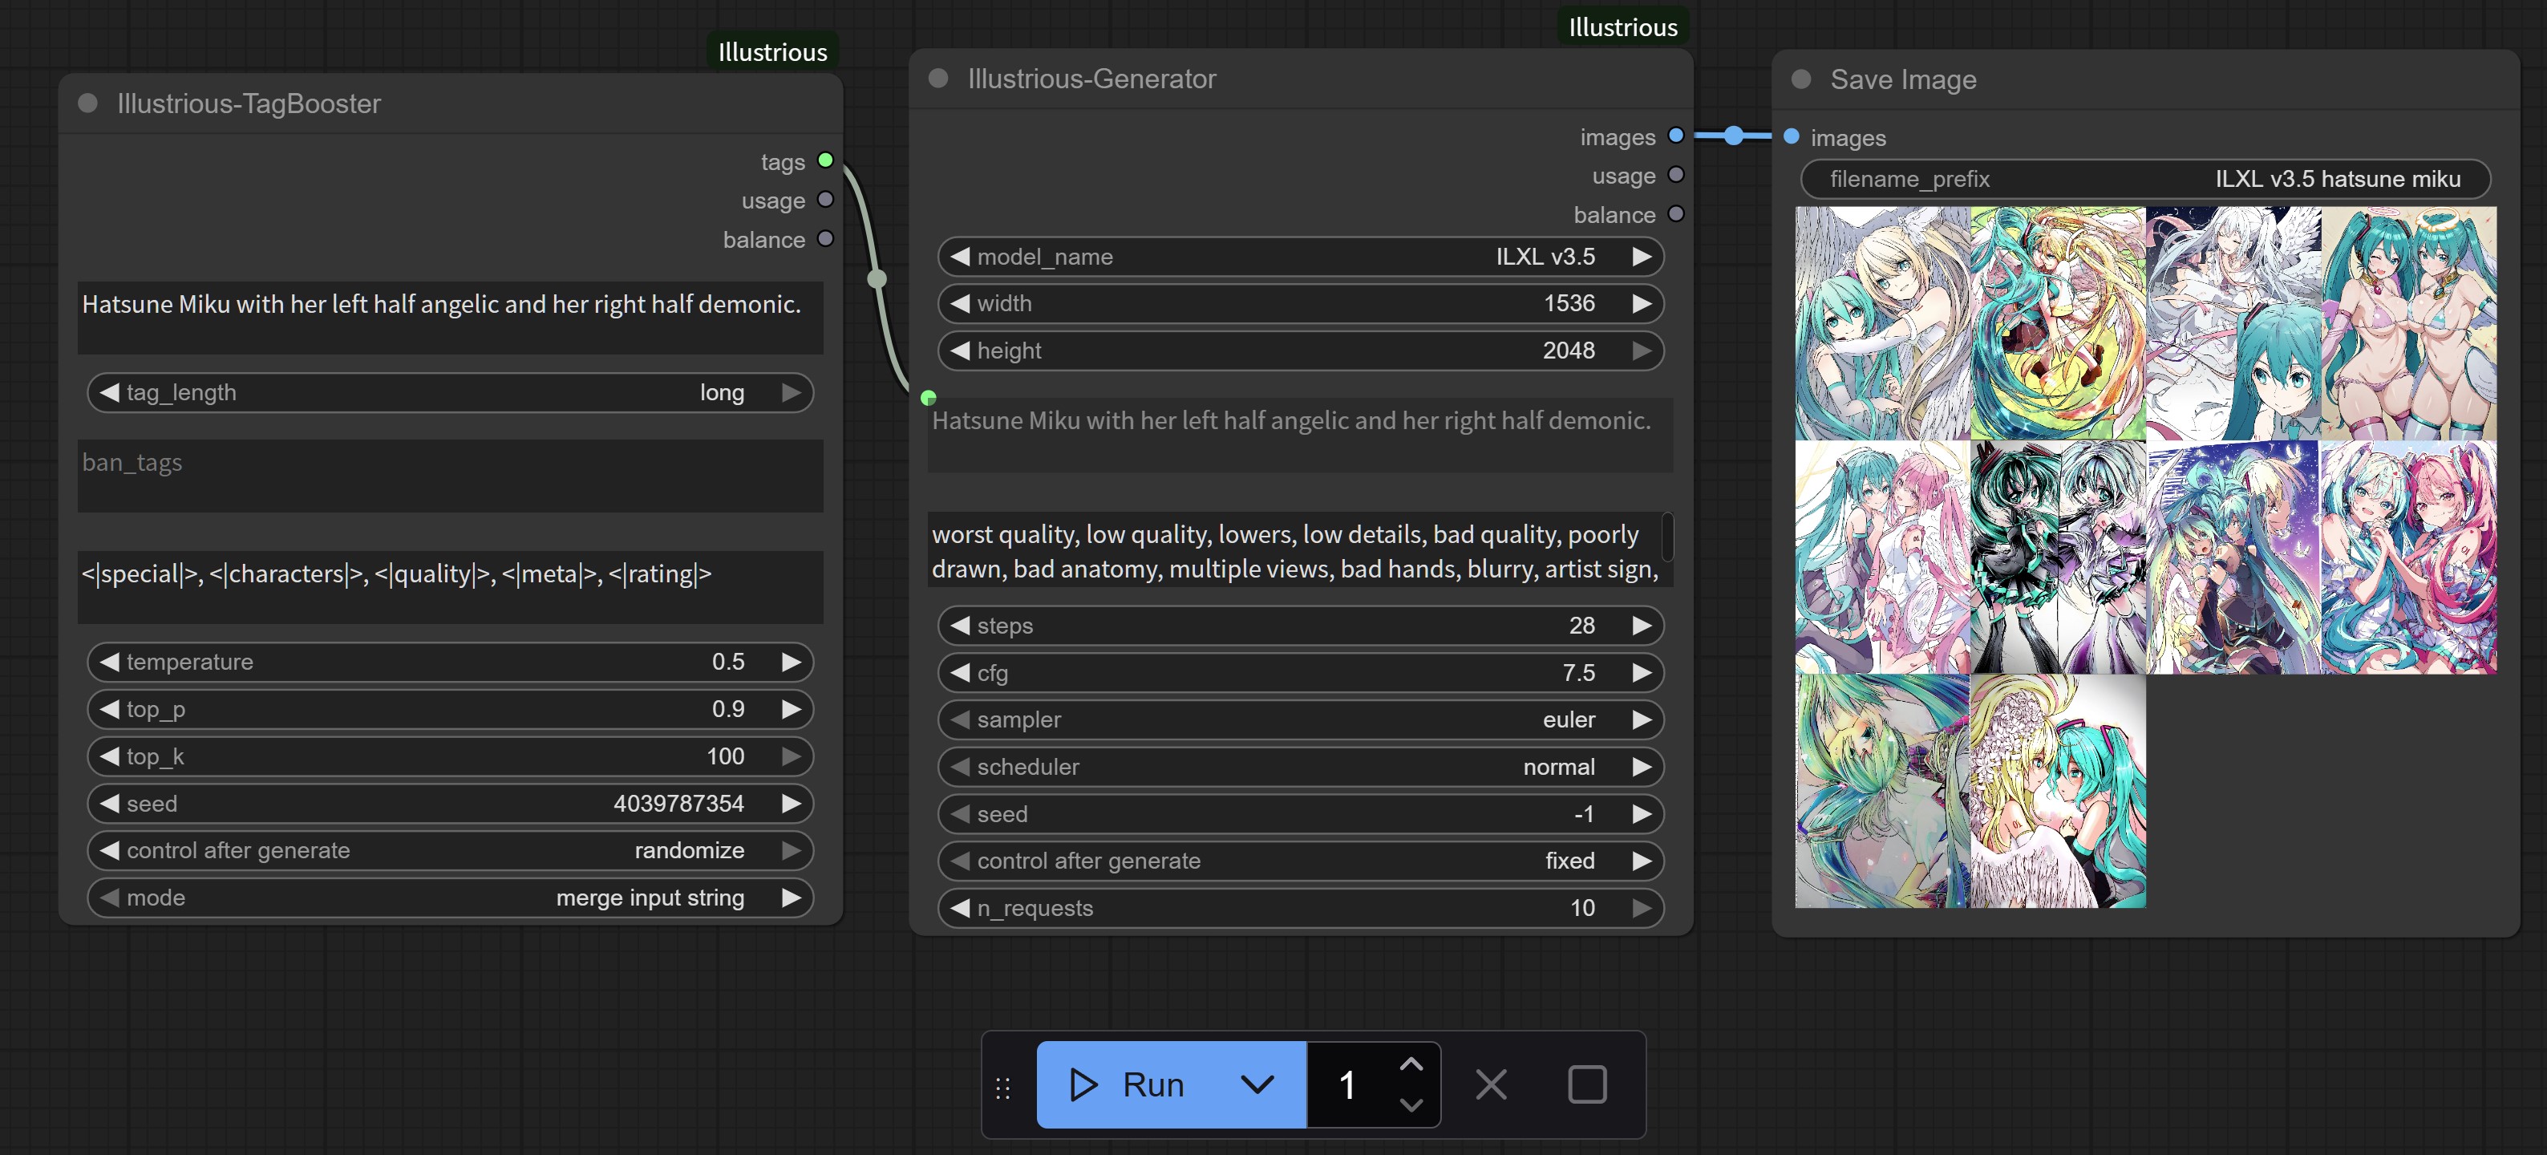This screenshot has height=1155, width=2547.
Task: Decrease steps with left arrow
Action: point(959,625)
